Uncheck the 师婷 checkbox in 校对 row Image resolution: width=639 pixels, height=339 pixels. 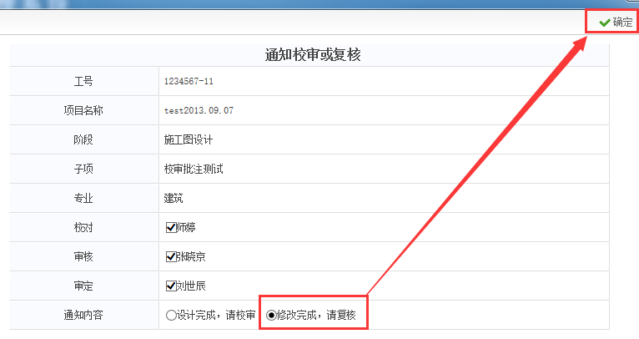click(171, 227)
